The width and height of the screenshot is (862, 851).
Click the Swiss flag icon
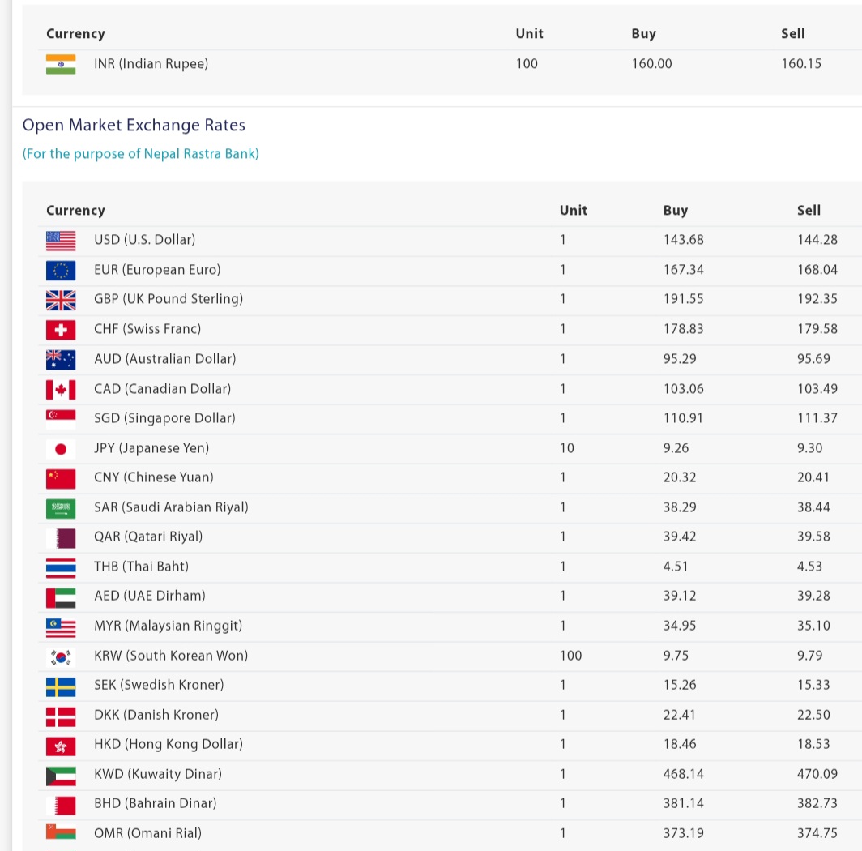click(61, 330)
